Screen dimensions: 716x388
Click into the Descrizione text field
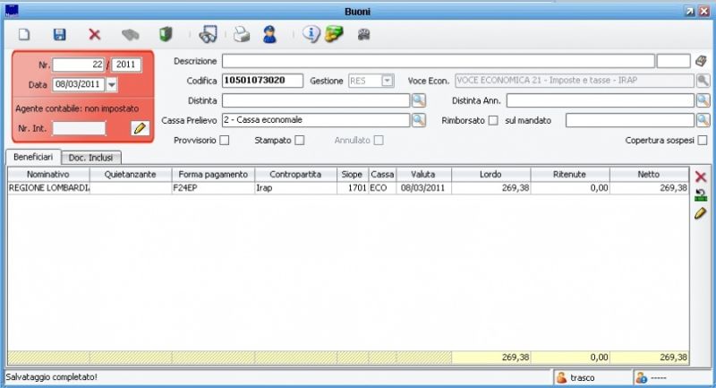pyautogui.click(x=438, y=61)
